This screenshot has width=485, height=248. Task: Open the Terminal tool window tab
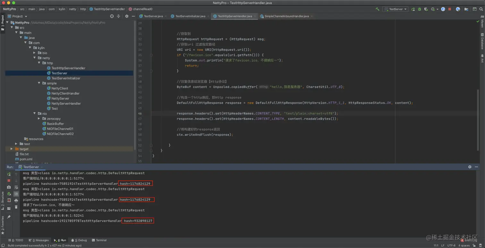point(99,240)
